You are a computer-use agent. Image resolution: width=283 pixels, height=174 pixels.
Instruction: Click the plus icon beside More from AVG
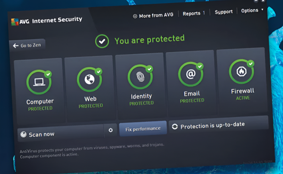tap(135, 16)
